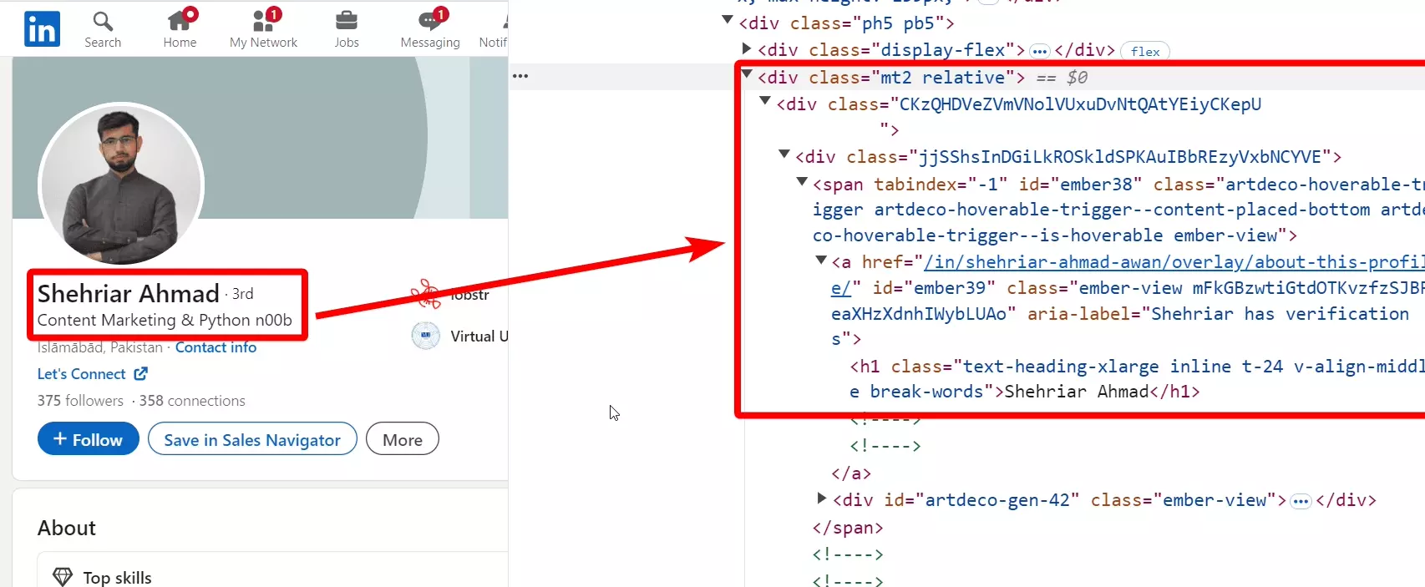Image resolution: width=1425 pixels, height=587 pixels.
Task: Go to Home via house icon
Action: pos(180,21)
